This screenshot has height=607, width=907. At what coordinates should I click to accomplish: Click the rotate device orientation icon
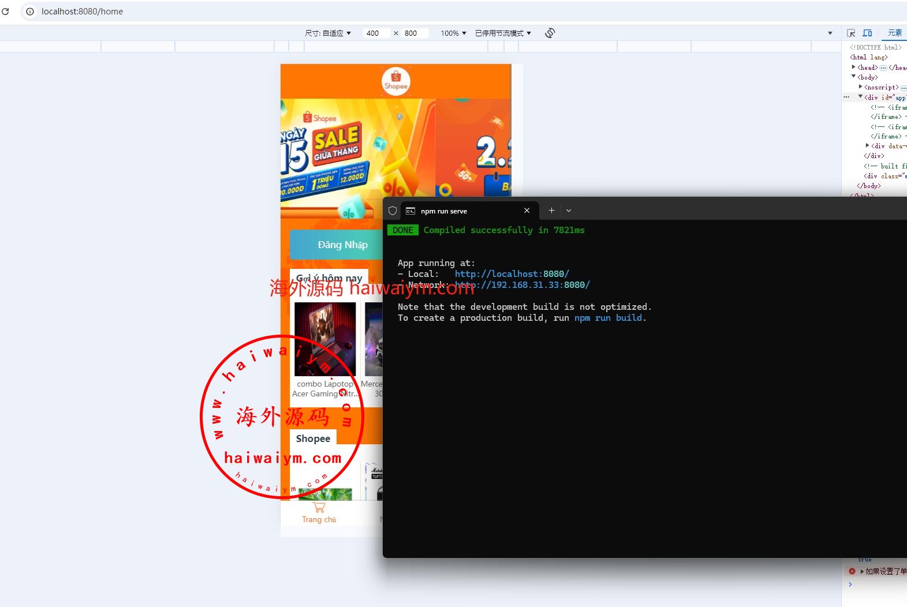(x=550, y=33)
